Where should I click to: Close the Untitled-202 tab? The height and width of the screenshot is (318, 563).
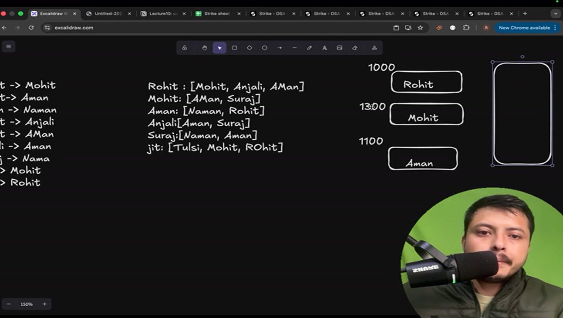(x=129, y=14)
